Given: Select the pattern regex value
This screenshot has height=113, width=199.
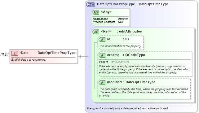Looking at the screenshot, I should click(x=120, y=62).
